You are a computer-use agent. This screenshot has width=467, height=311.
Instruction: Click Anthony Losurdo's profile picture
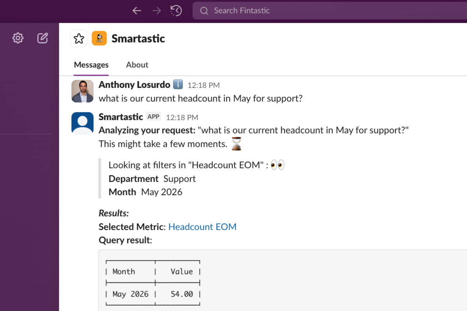click(x=82, y=91)
